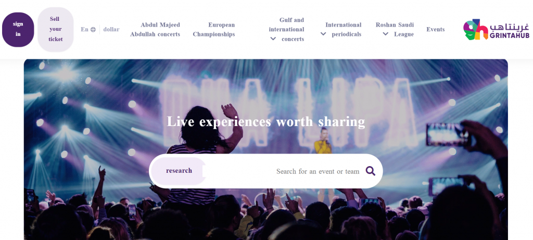Open the Grintahub logo home link
This screenshot has height=240, width=533.
point(496,30)
